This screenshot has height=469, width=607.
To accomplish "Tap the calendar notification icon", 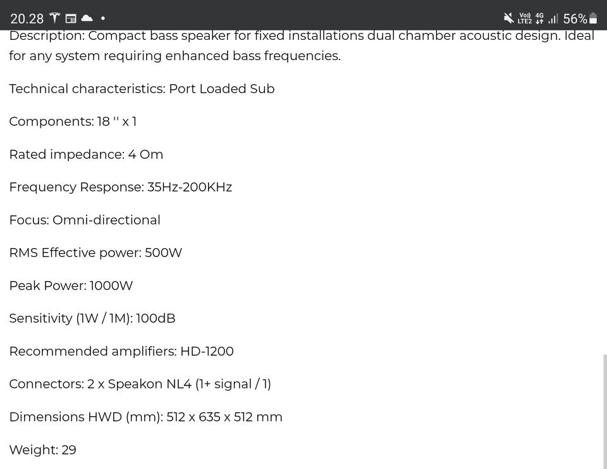I will click(71, 18).
